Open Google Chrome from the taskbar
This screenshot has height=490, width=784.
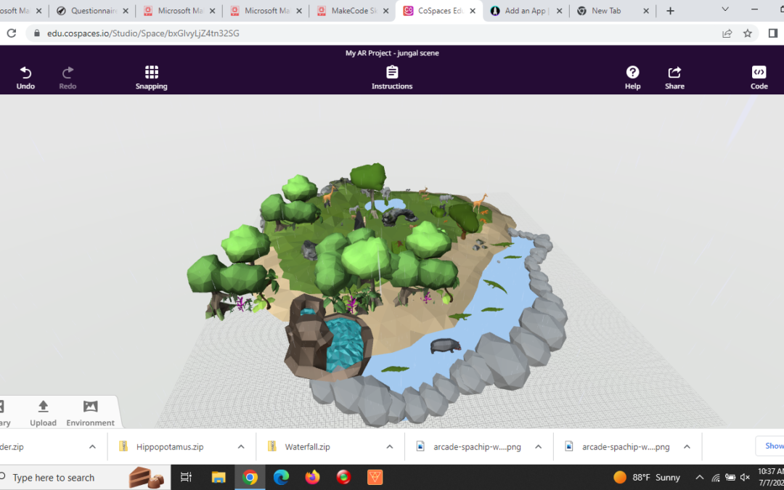click(250, 478)
